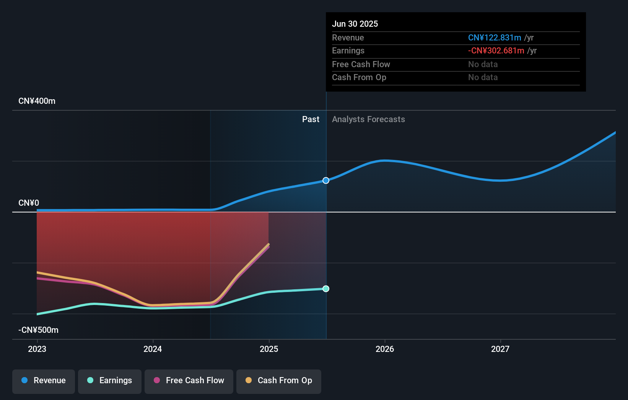Click the revenue data point at Jun 2025

pos(326,181)
